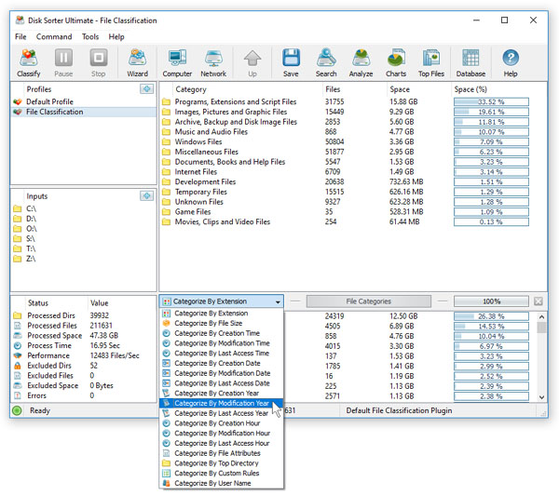Choose Categorize By Custom Rules

click(222, 474)
